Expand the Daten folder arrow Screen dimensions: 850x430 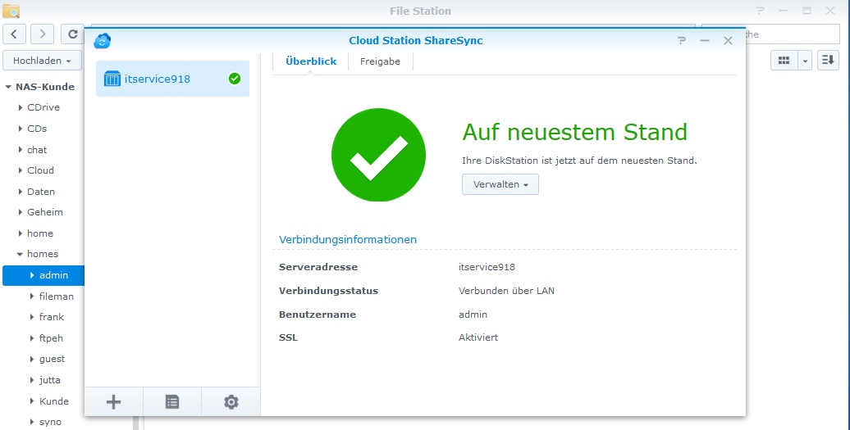(20, 192)
